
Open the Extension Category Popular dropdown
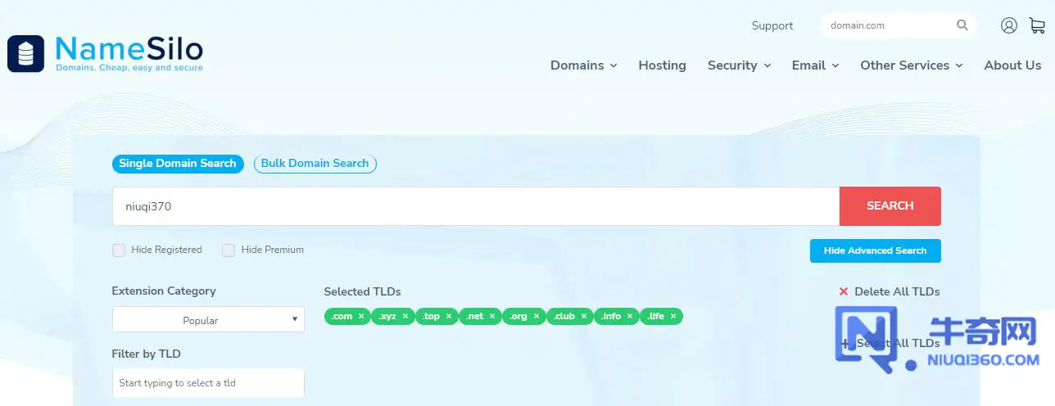[x=208, y=320]
